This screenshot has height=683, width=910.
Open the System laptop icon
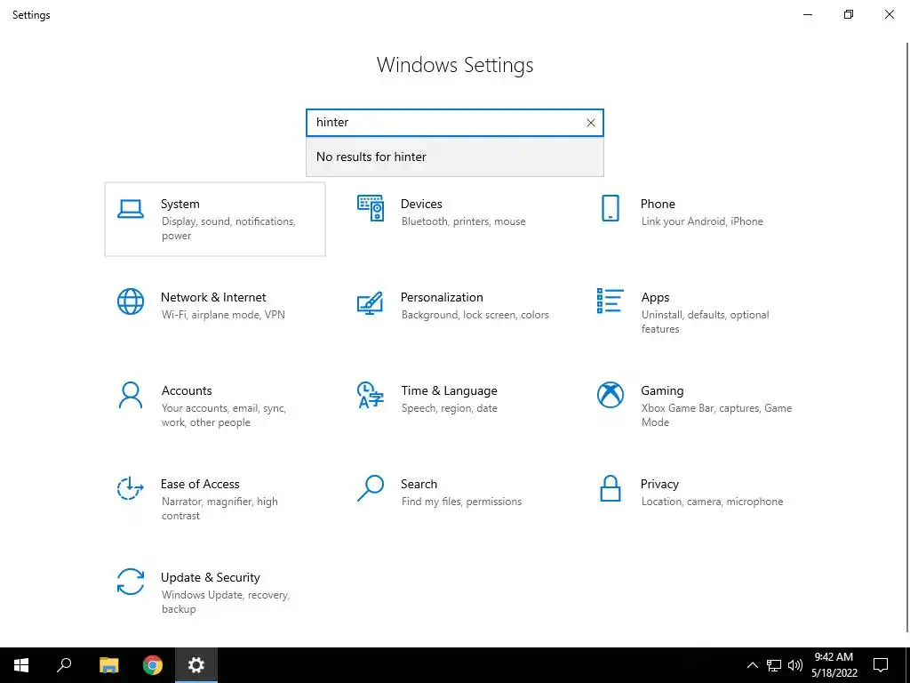[x=131, y=209]
